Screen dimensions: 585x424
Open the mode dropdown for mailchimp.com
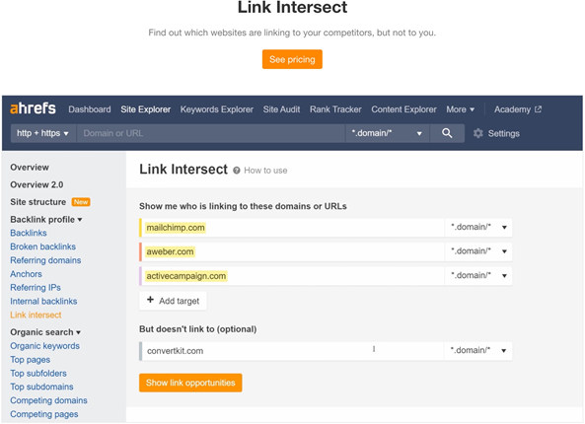point(478,227)
